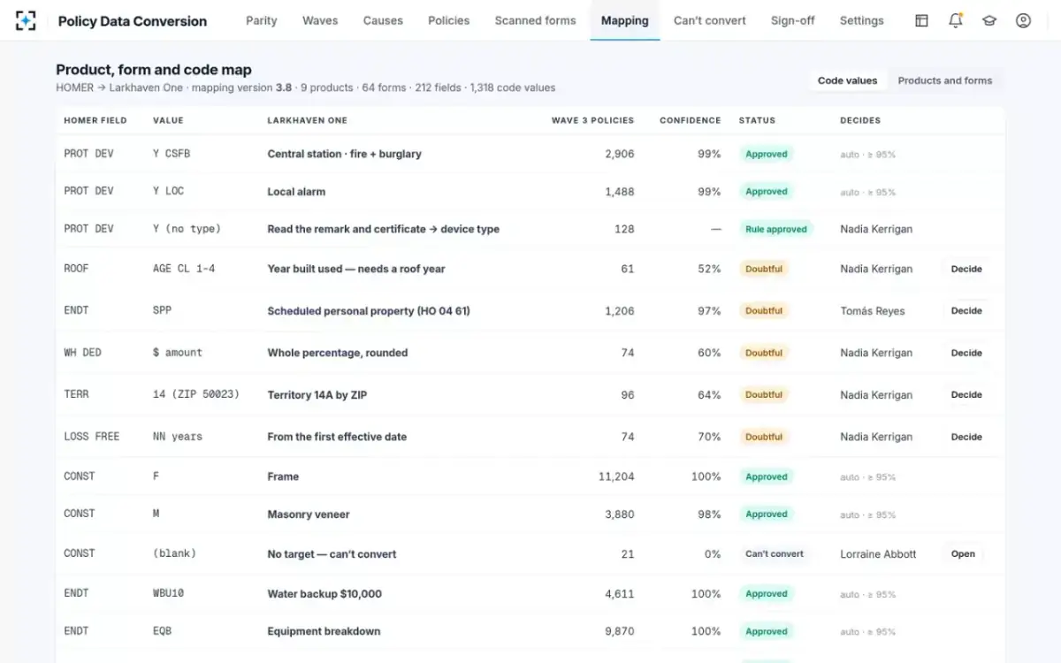Click 'Territory 14A by ZIP' mapping text

(317, 395)
